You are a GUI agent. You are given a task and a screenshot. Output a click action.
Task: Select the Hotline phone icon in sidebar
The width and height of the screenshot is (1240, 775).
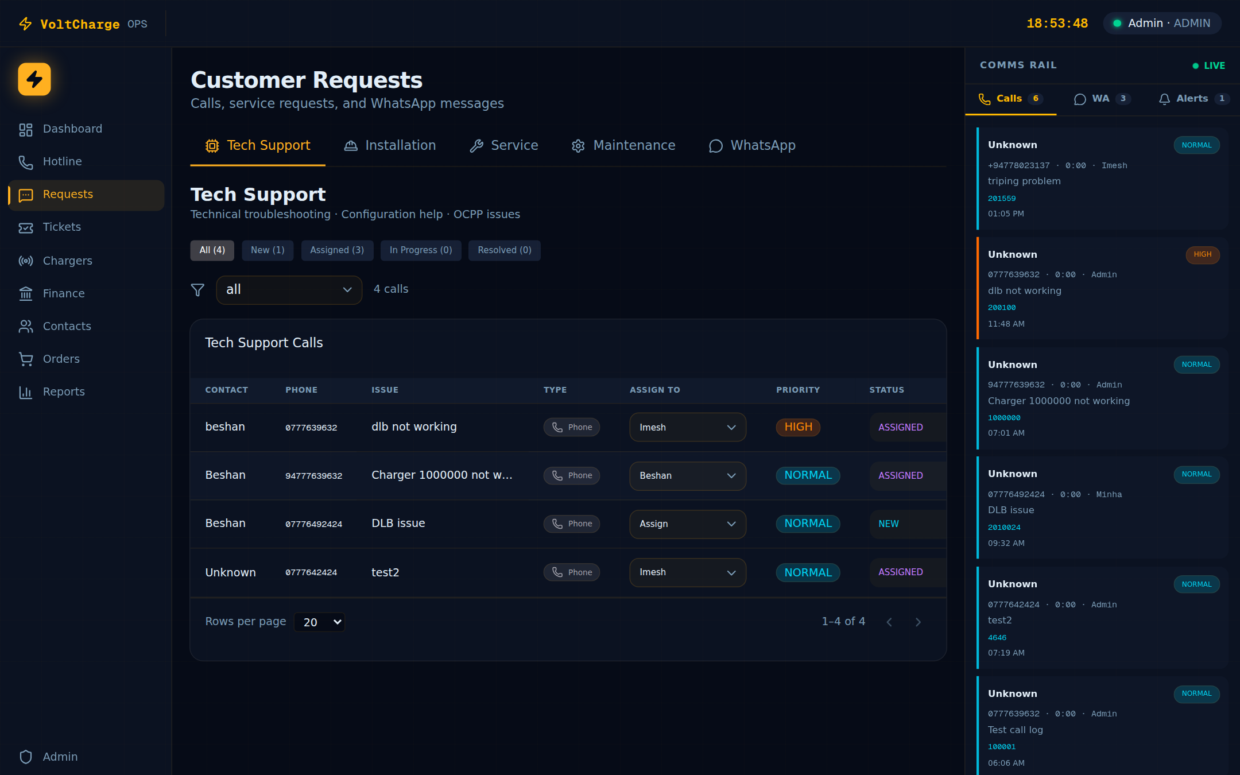pyautogui.click(x=25, y=162)
